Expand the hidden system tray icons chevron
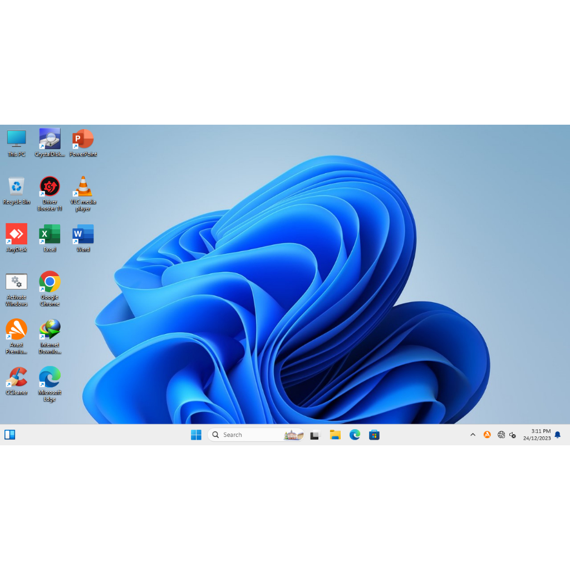Screen dimensions: 570x570 tap(473, 435)
